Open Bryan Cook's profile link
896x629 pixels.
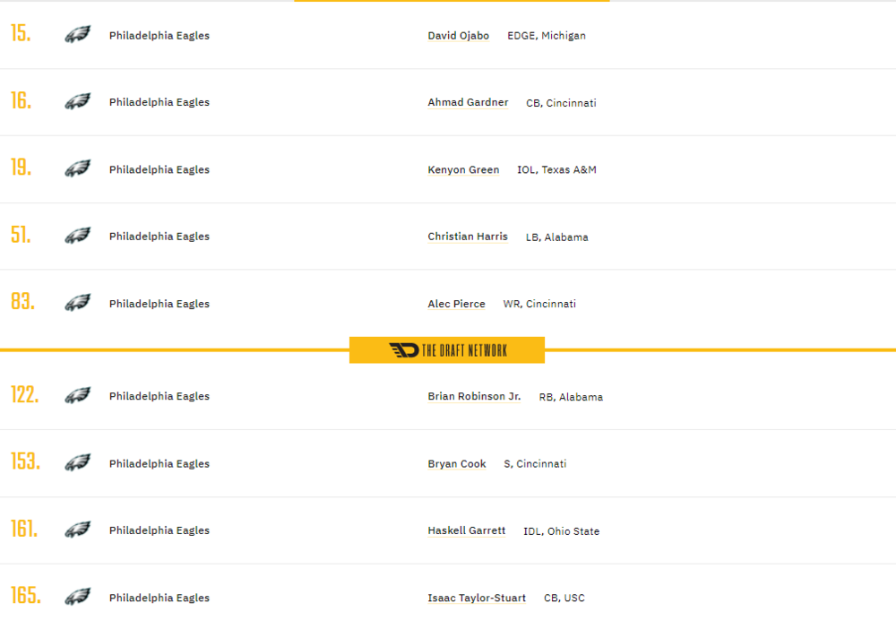[457, 463]
